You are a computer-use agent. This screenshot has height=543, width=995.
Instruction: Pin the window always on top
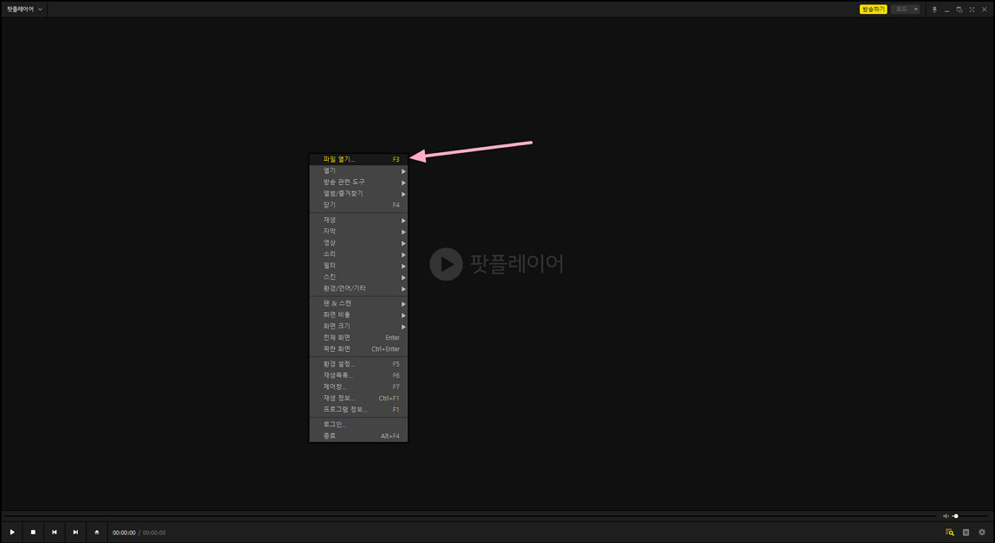(934, 10)
